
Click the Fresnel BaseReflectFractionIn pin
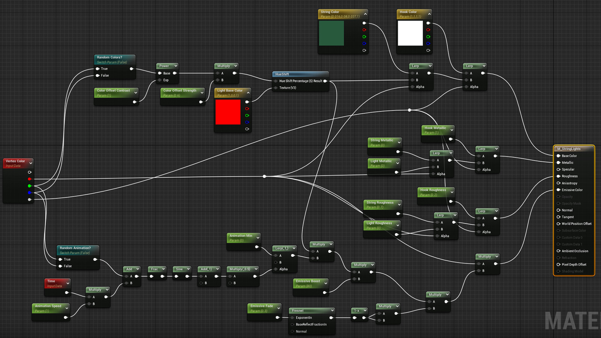pyautogui.click(x=293, y=324)
